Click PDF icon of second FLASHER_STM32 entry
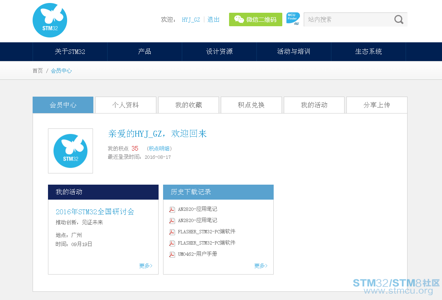The height and width of the screenshot is (300, 442). point(172,243)
